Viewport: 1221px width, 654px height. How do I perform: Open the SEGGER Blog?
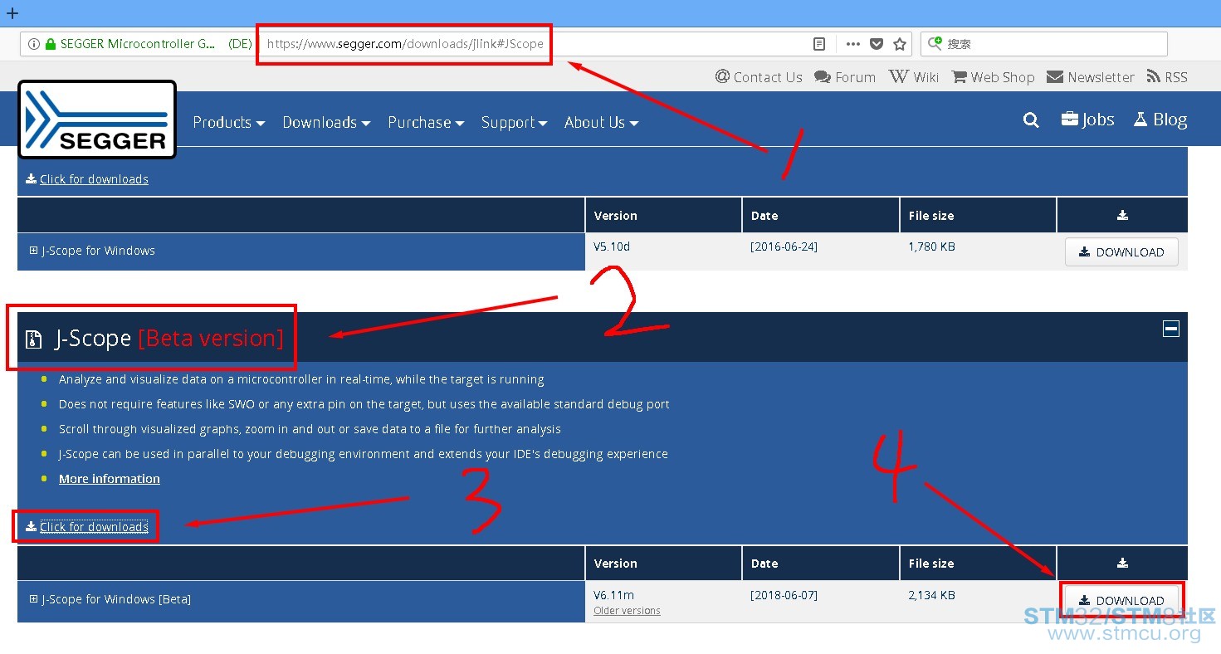[x=1160, y=120]
